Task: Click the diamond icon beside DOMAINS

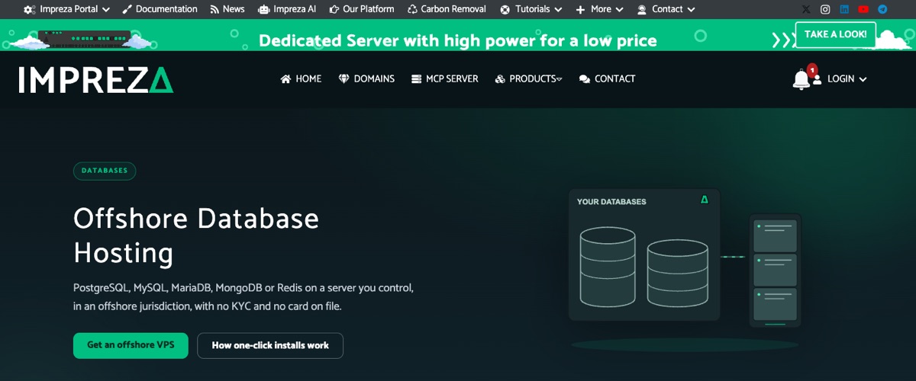Action: [x=343, y=78]
